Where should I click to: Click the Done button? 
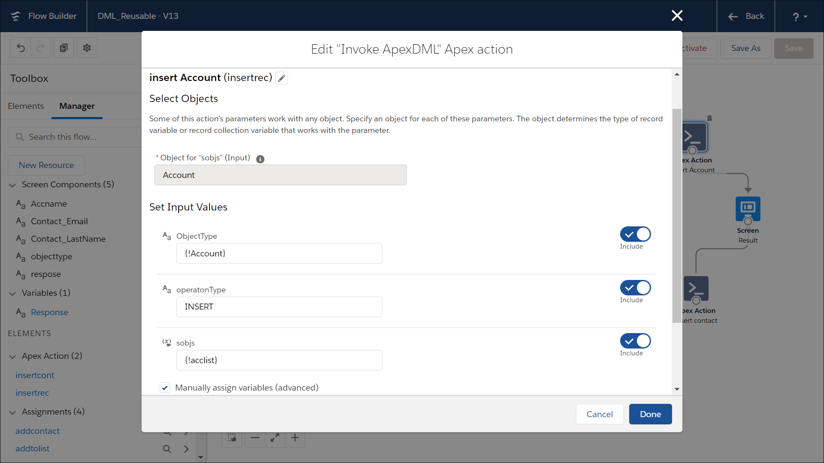pos(650,414)
